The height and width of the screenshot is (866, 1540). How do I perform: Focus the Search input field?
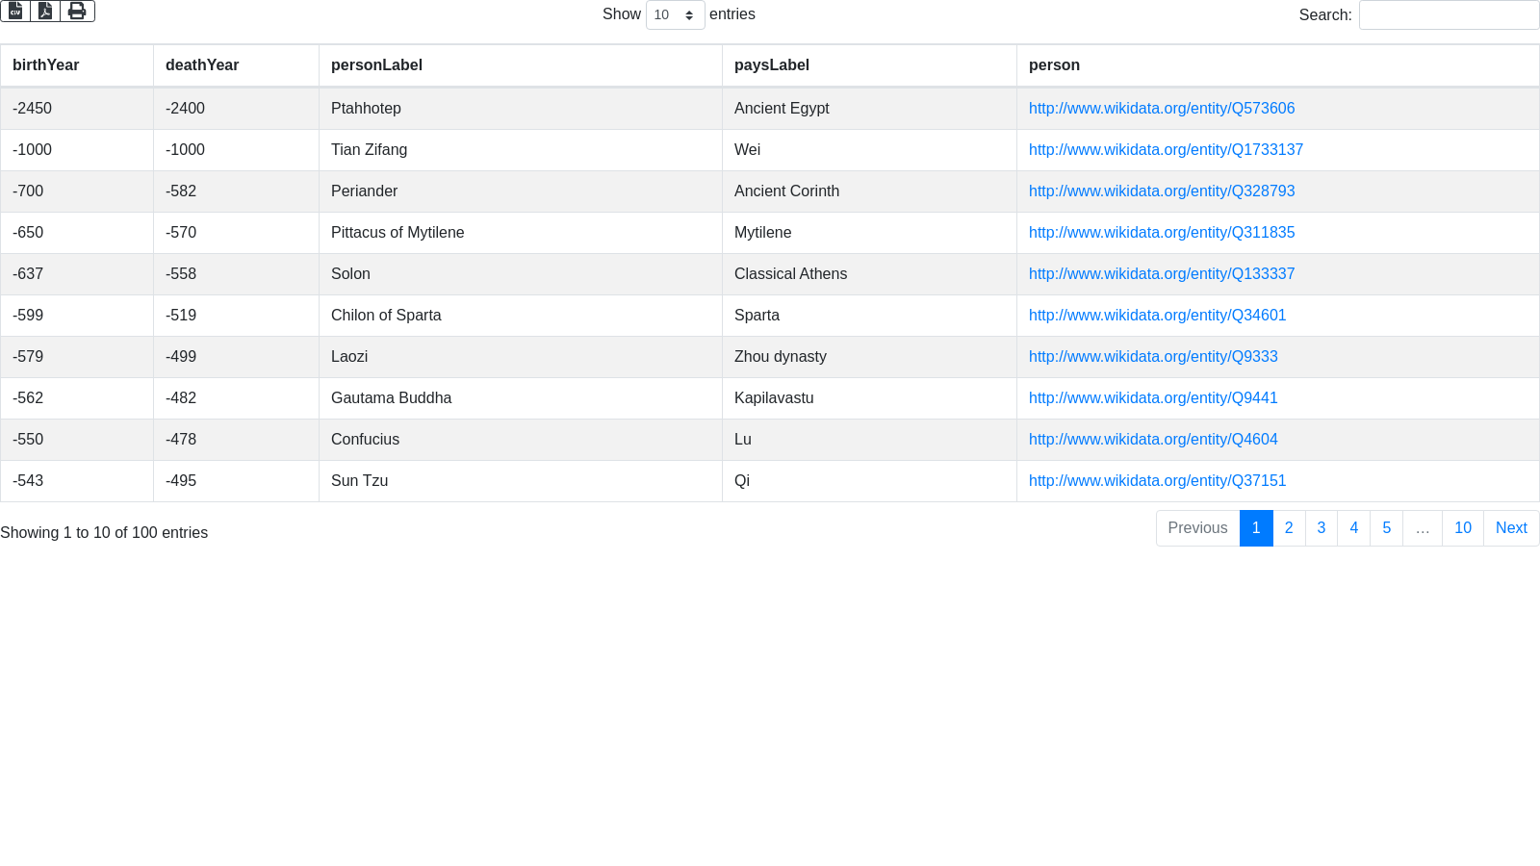(1449, 15)
